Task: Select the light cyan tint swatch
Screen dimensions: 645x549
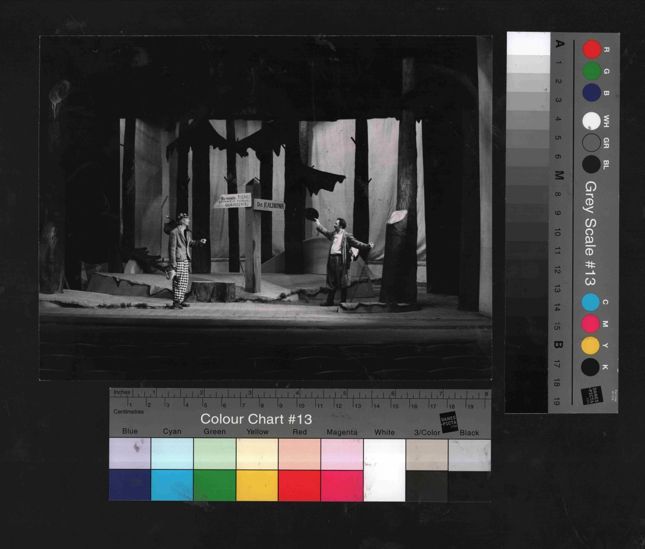Action: pos(172,453)
